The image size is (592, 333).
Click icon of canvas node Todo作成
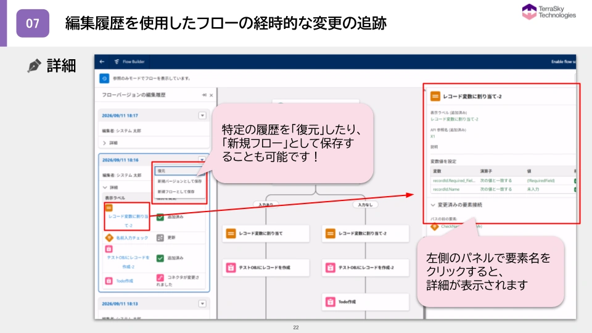[x=331, y=302]
